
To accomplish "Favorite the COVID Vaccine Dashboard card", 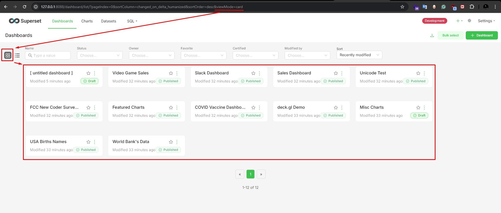I will [253, 108].
